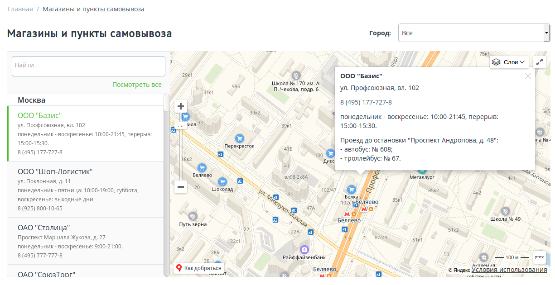This screenshot has height=285, width=555.
Task: Open the Слои layers dropdown
Action: 509,62
